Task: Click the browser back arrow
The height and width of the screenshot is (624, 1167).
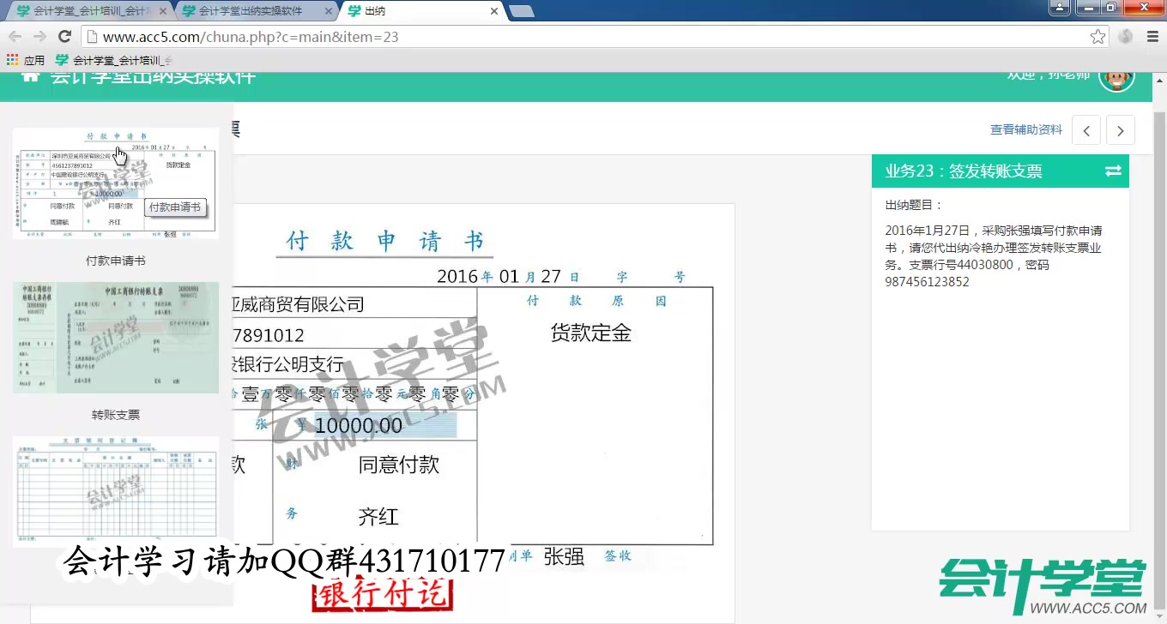Action: click(15, 37)
